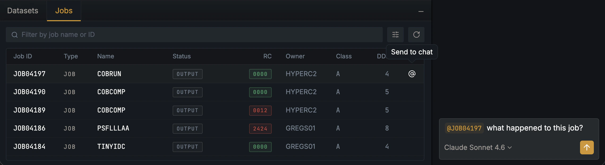Screen dimensions: 605x165
Task: Select job row JOB04190
Action: 215,92
